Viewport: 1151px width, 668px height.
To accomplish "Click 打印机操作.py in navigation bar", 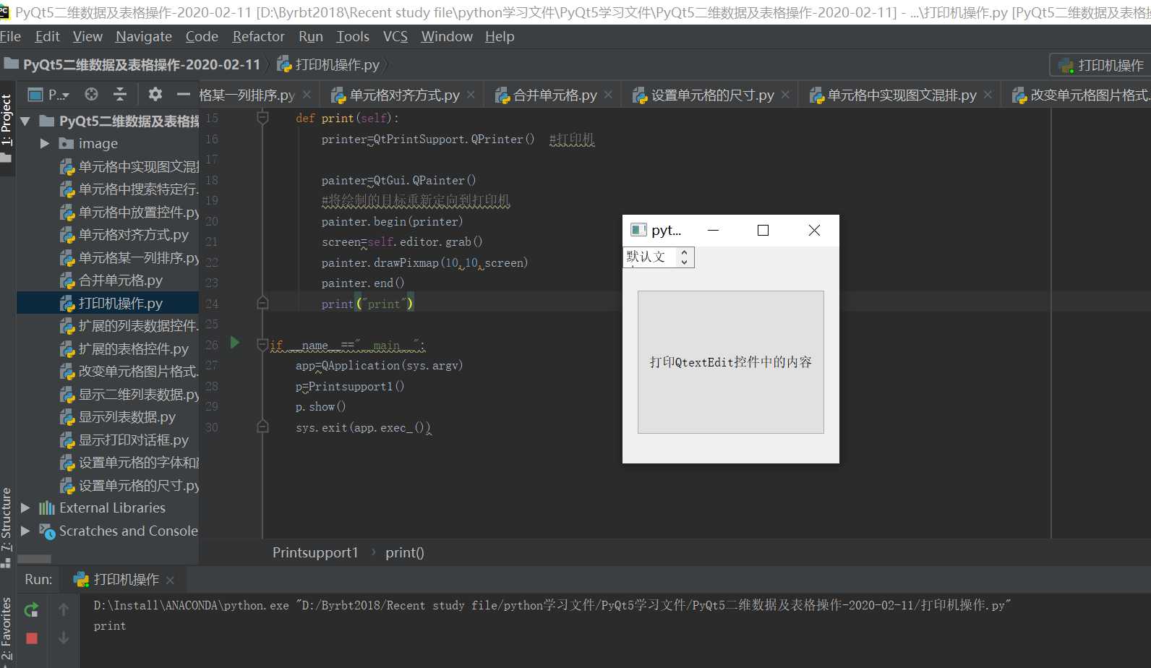I will pyautogui.click(x=329, y=64).
